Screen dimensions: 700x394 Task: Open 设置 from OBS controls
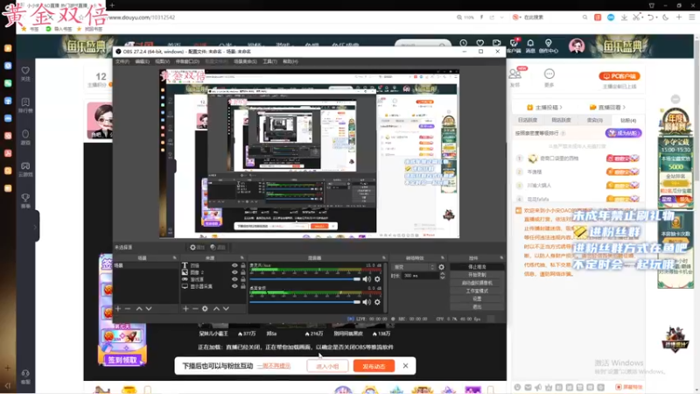477,299
